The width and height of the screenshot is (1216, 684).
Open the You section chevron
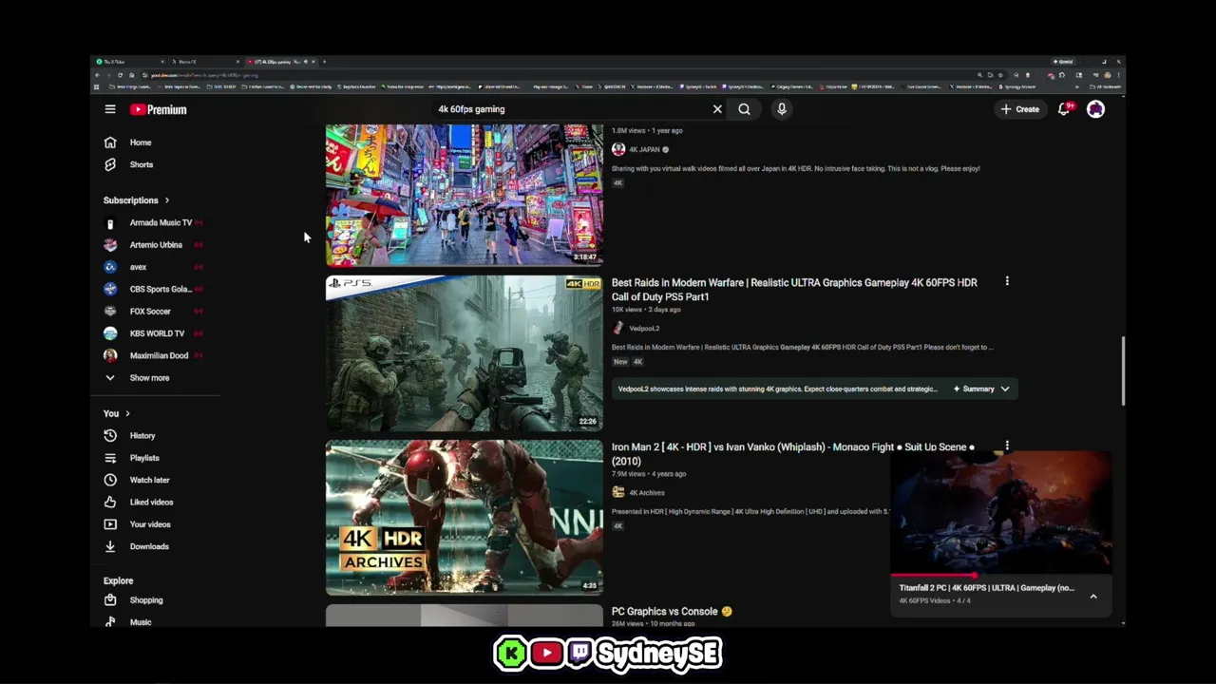[127, 413]
